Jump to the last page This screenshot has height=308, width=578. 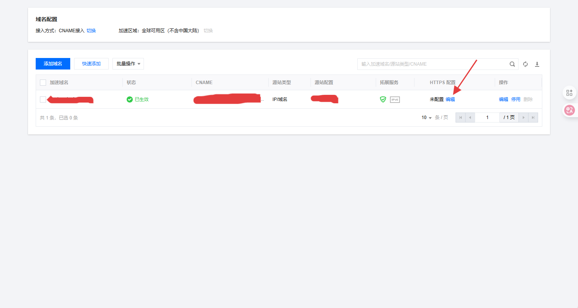(x=533, y=118)
